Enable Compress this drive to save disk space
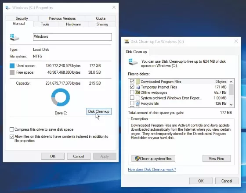Image resolution: width=246 pixels, height=193 pixels. (x=12, y=129)
